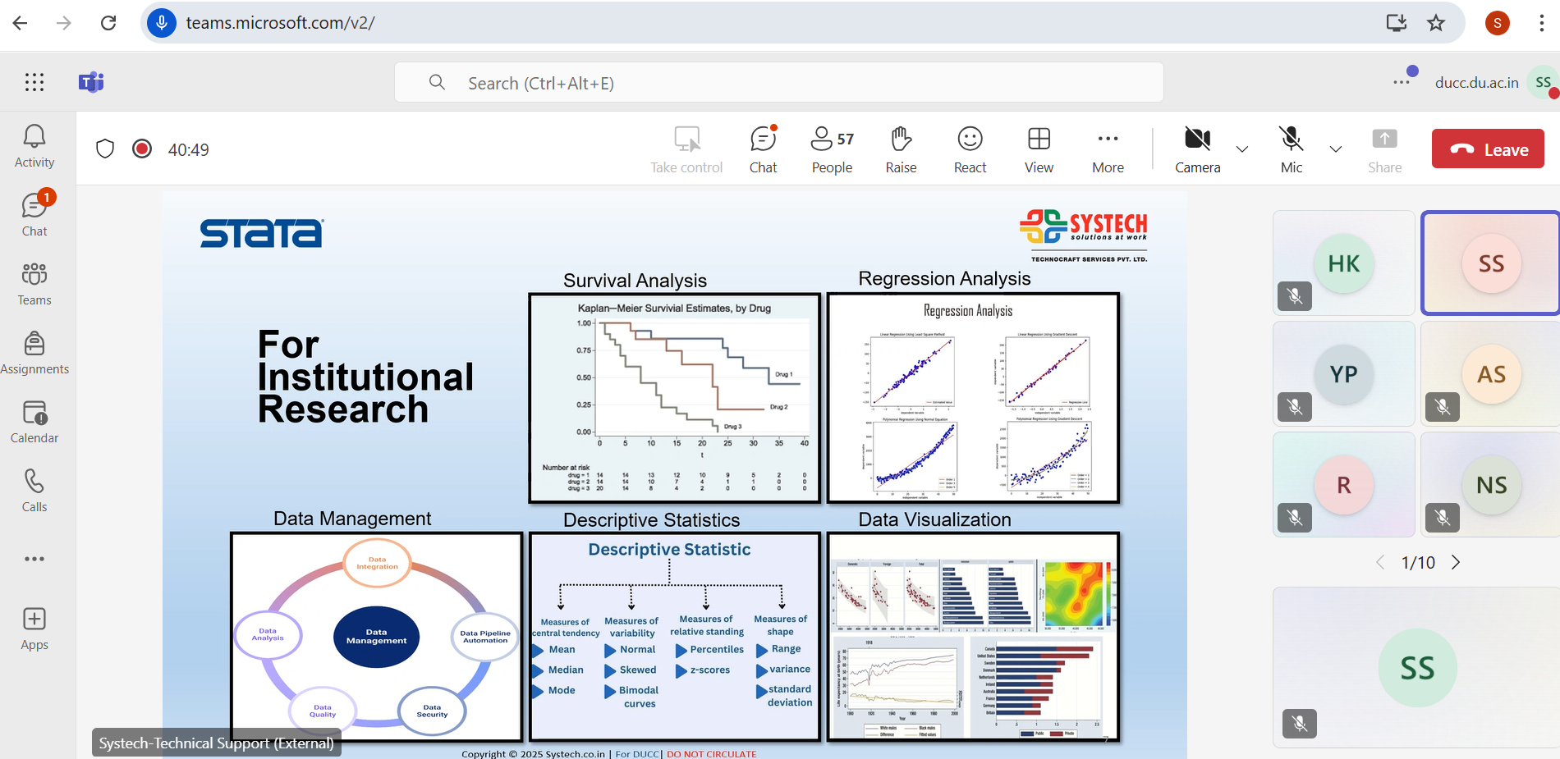Leave the meeting
The height and width of the screenshot is (759, 1560).
tap(1488, 149)
